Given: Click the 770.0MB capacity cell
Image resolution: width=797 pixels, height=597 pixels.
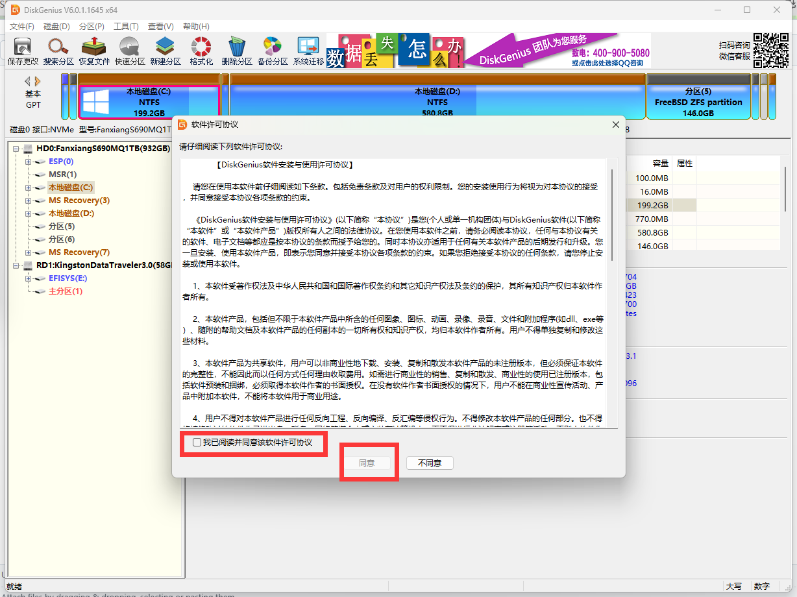Looking at the screenshot, I should coord(652,219).
